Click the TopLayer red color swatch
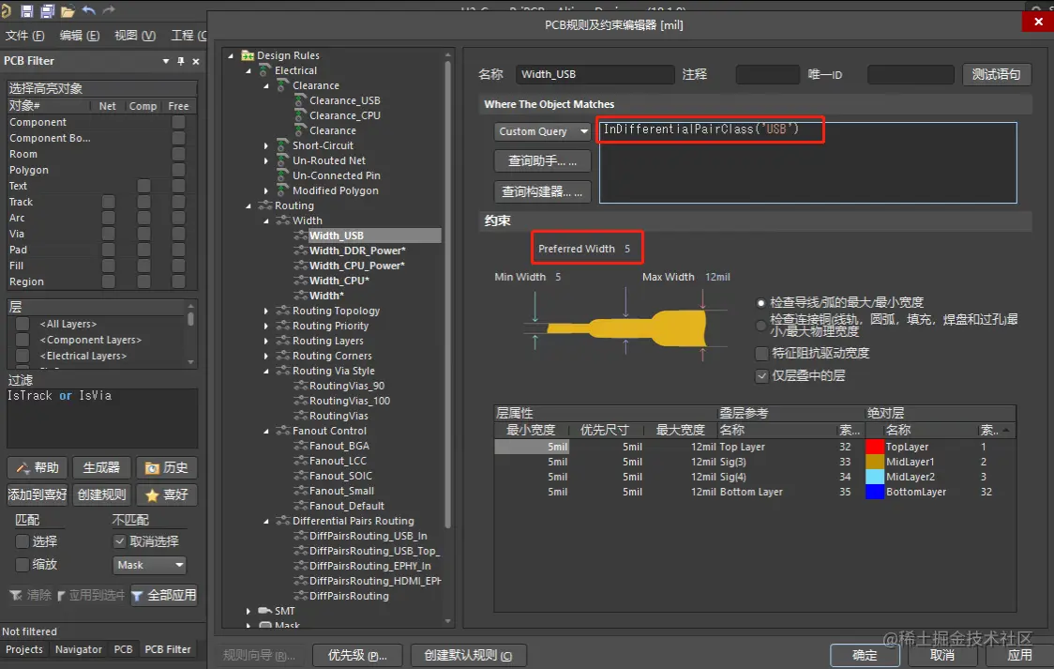This screenshot has width=1054, height=669. (x=874, y=447)
